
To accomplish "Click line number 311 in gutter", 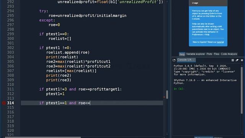I will [x=10, y=89].
